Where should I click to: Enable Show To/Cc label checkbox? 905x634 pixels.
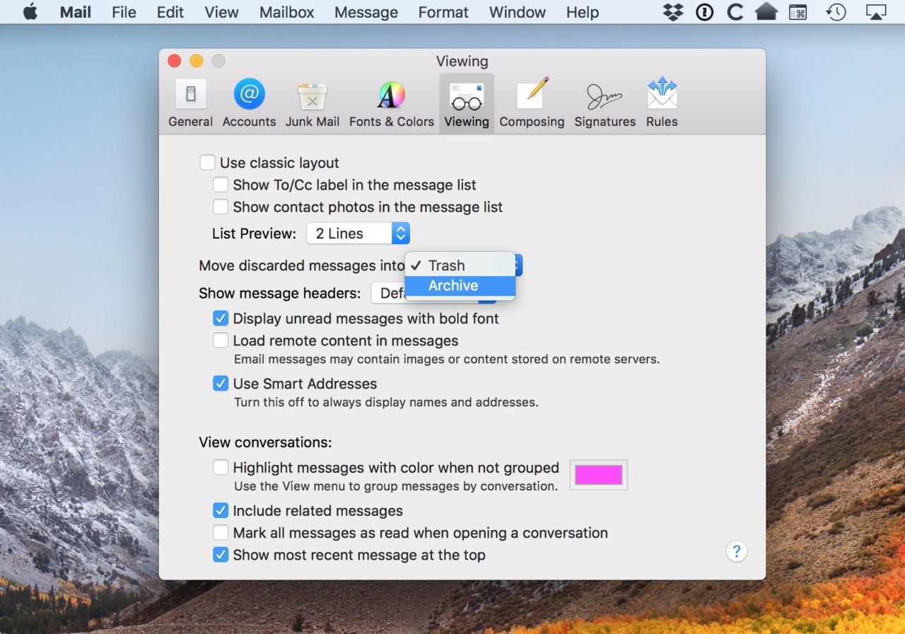pyautogui.click(x=221, y=185)
